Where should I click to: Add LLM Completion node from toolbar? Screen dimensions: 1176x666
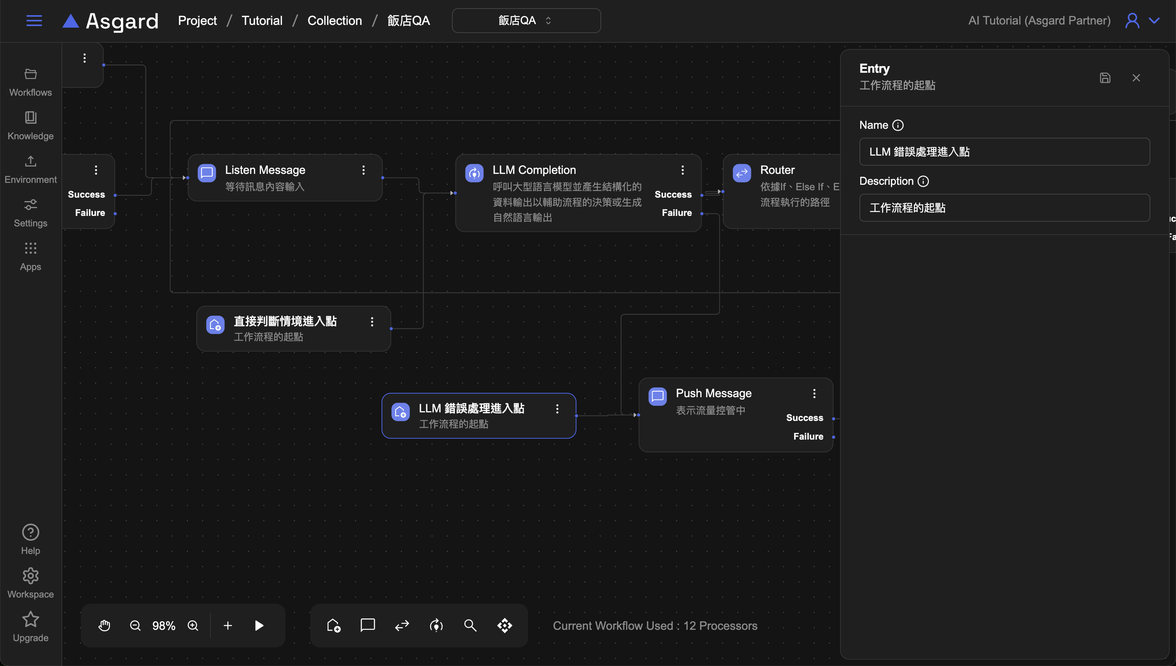436,625
